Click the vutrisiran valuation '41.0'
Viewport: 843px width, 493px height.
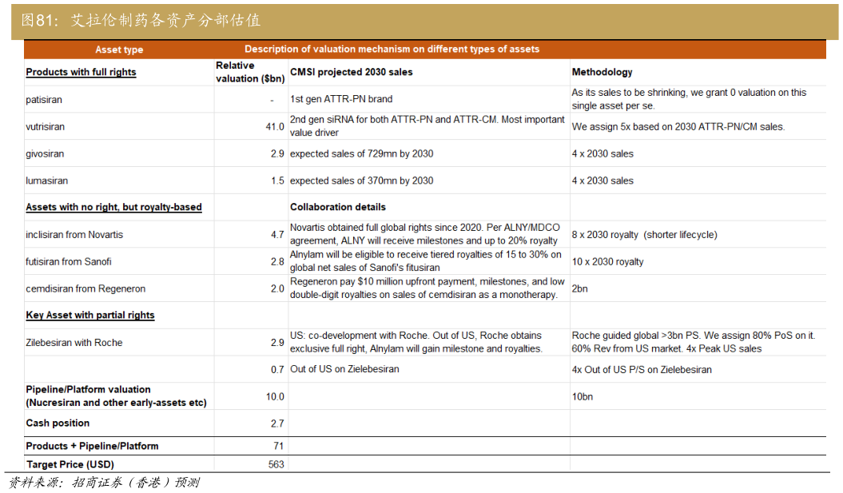tap(275, 126)
